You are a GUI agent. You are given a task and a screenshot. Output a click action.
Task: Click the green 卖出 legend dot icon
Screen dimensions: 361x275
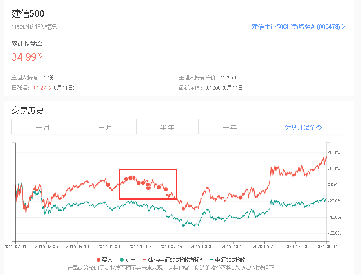tap(122, 260)
